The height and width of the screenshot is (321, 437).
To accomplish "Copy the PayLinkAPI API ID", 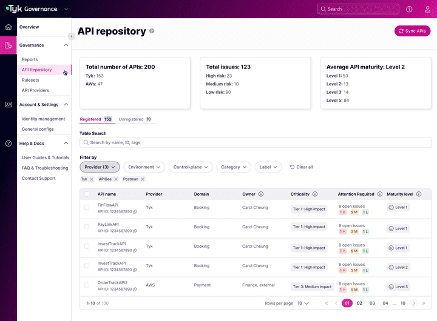I will (x=135, y=231).
